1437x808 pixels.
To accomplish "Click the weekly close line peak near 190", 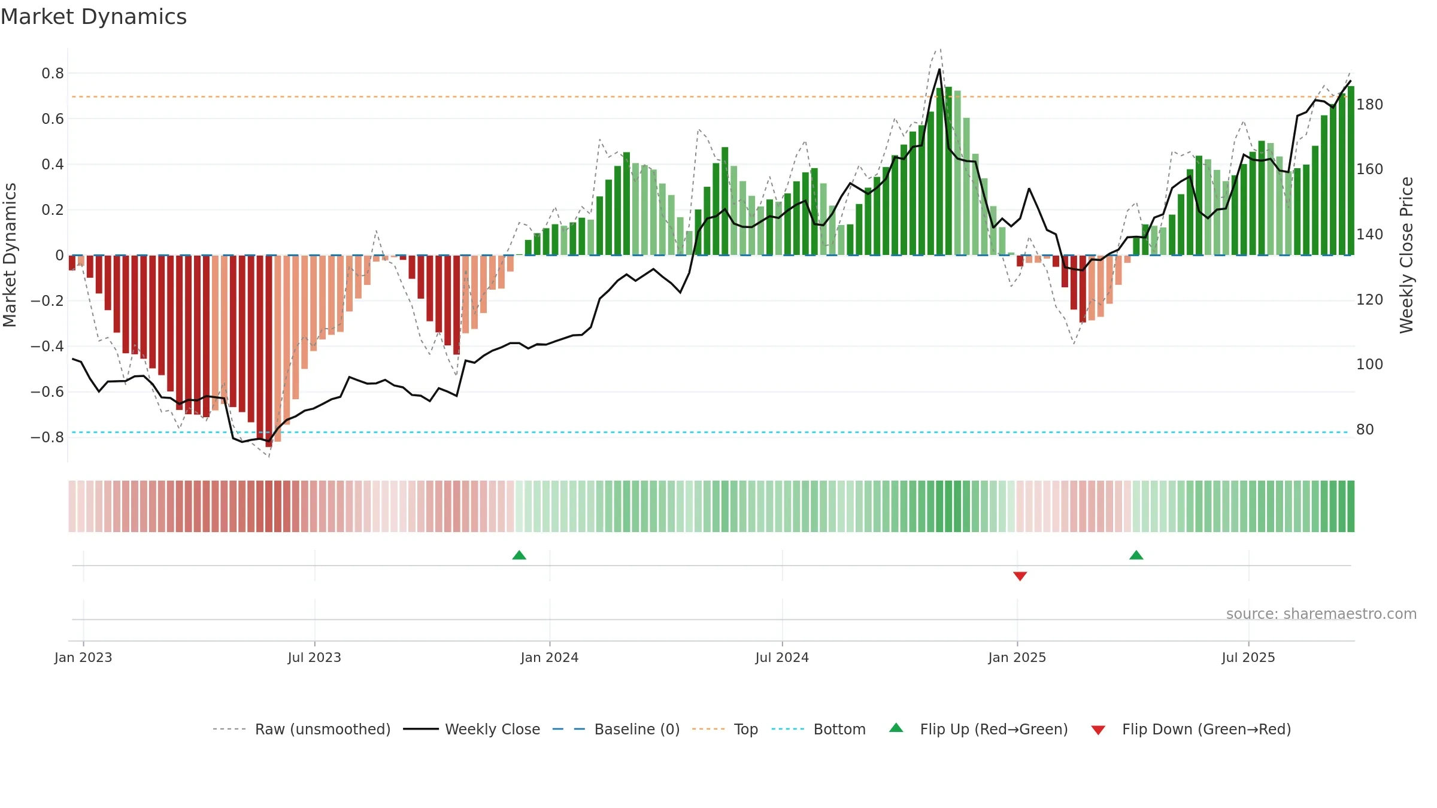I will tap(939, 69).
